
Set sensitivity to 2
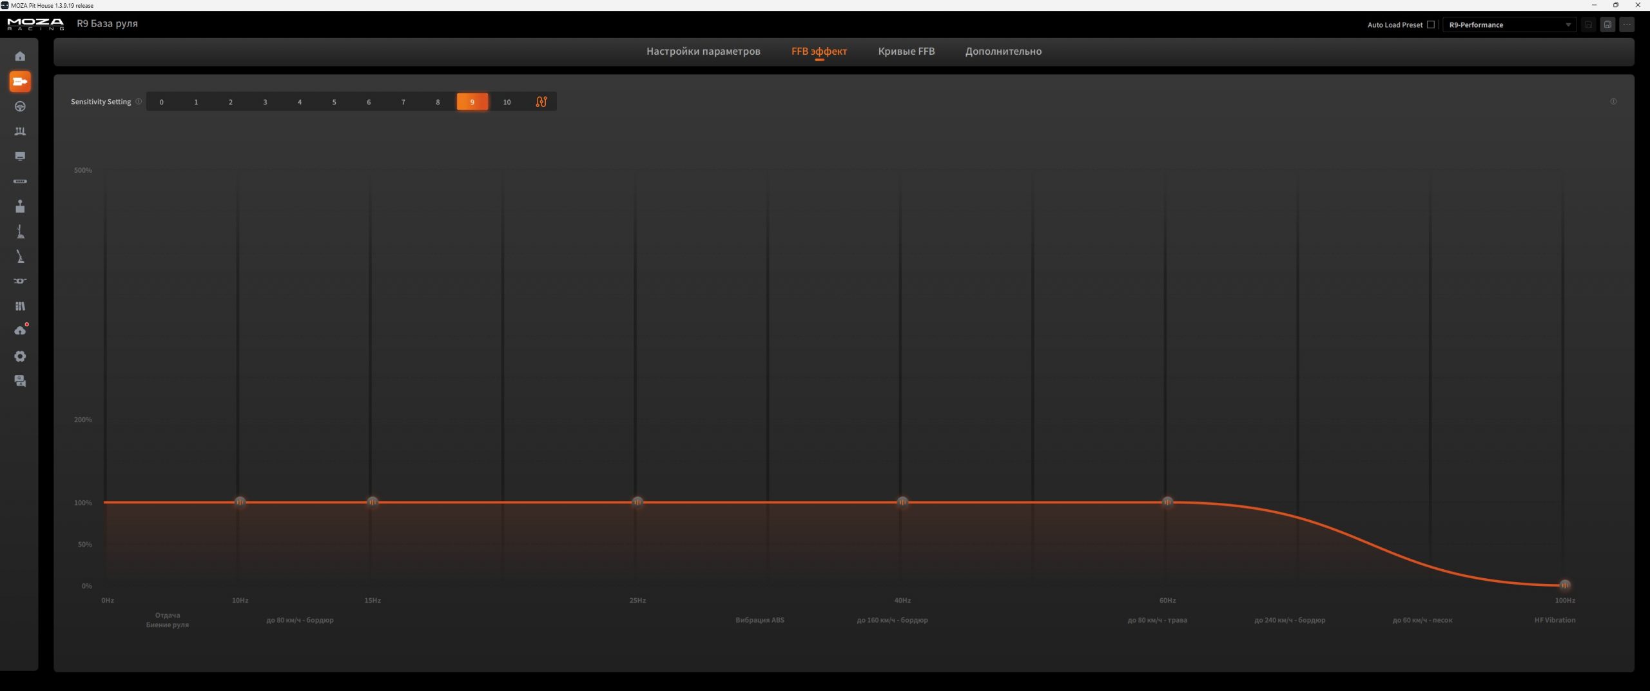point(231,102)
